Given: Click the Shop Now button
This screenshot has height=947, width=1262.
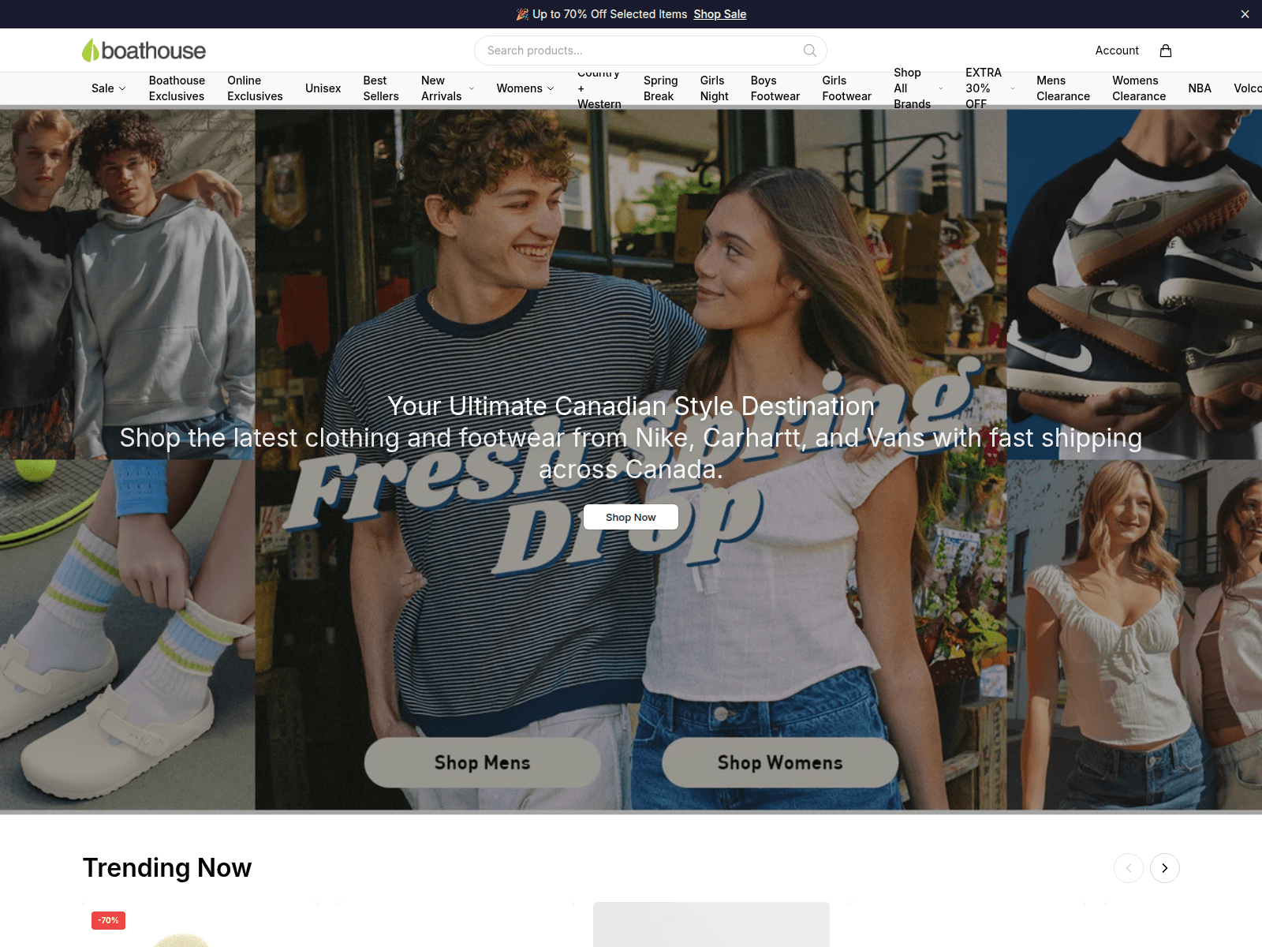Looking at the screenshot, I should pos(631,517).
